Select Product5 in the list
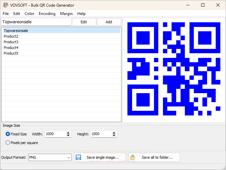This screenshot has width=226, height=170. coord(62,53)
